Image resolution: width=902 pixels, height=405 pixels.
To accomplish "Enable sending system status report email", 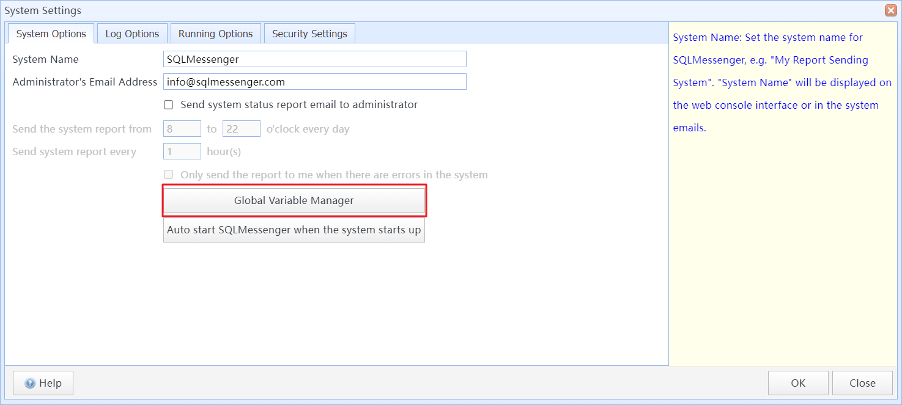I will (169, 105).
